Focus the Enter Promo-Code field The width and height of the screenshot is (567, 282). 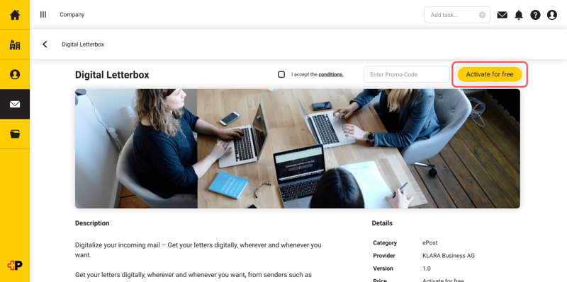pyautogui.click(x=407, y=74)
